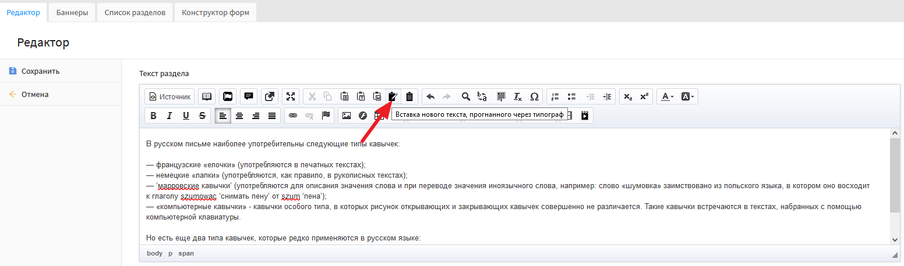This screenshot has width=904, height=266.
Task: Open the Конструктор форм tab
Action: 216,12
